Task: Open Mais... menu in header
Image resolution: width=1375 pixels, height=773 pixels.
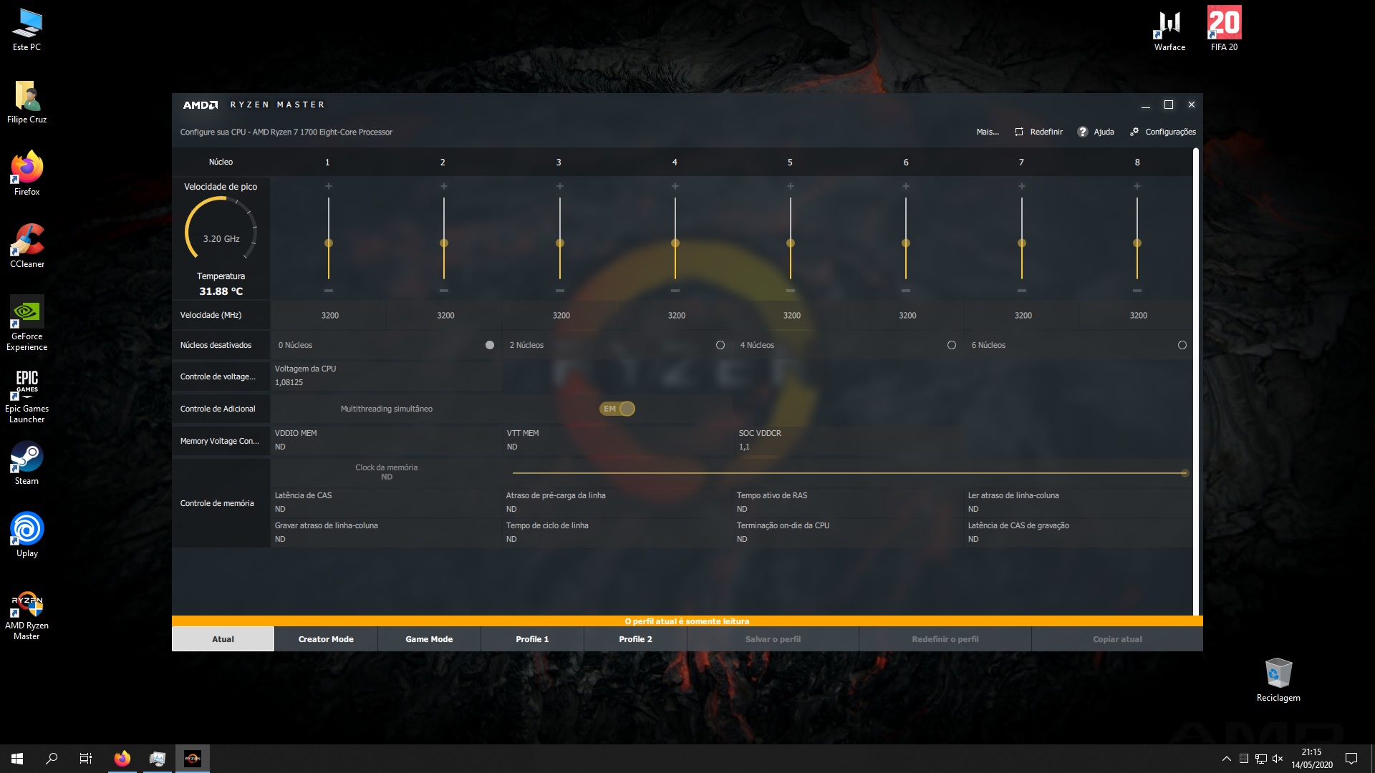Action: 988,132
